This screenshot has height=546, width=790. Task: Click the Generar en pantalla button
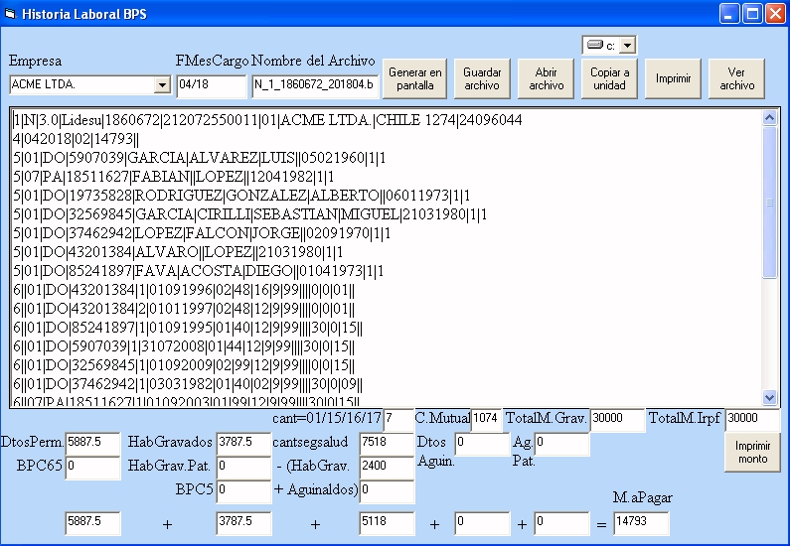coord(415,79)
